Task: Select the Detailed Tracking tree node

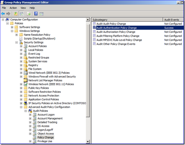Action: coord(47,122)
